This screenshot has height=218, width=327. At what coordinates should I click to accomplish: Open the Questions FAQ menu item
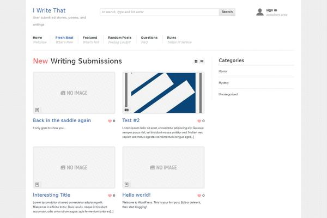(x=149, y=40)
